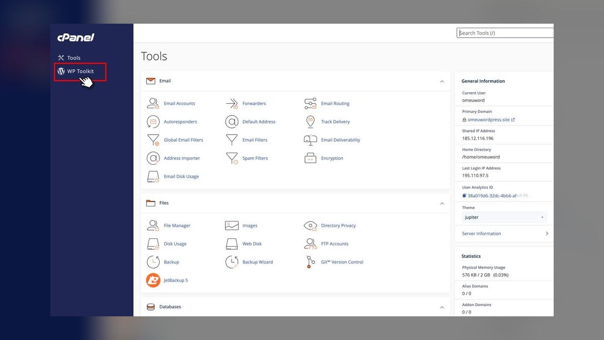Open the orange JetBackup 5 icon
The width and height of the screenshot is (604, 340).
(153, 280)
